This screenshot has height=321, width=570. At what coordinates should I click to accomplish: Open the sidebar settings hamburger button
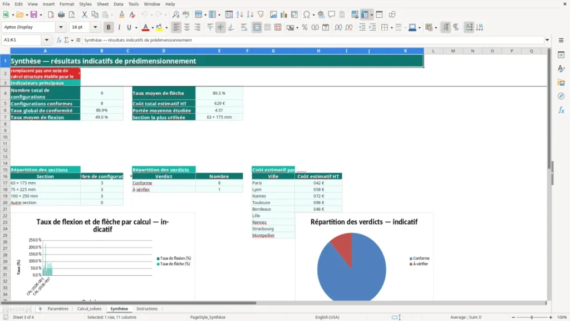point(561,40)
